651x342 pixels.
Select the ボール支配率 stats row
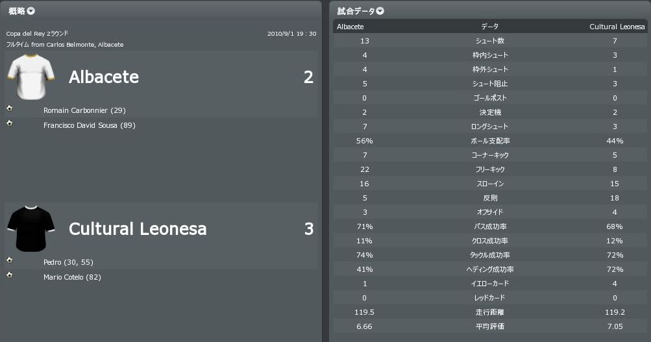[489, 141]
